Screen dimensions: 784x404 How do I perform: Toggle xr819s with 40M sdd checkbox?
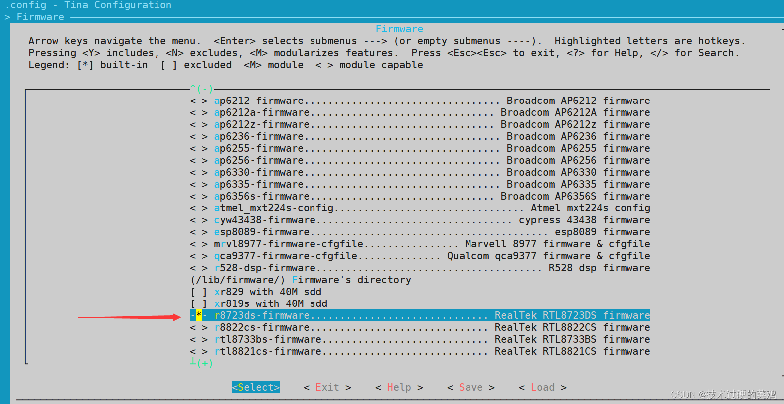coord(198,304)
